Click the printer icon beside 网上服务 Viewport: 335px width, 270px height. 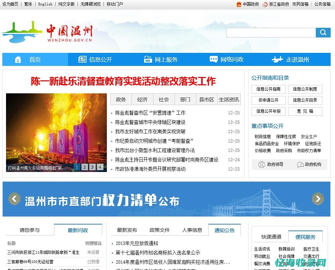148,59
